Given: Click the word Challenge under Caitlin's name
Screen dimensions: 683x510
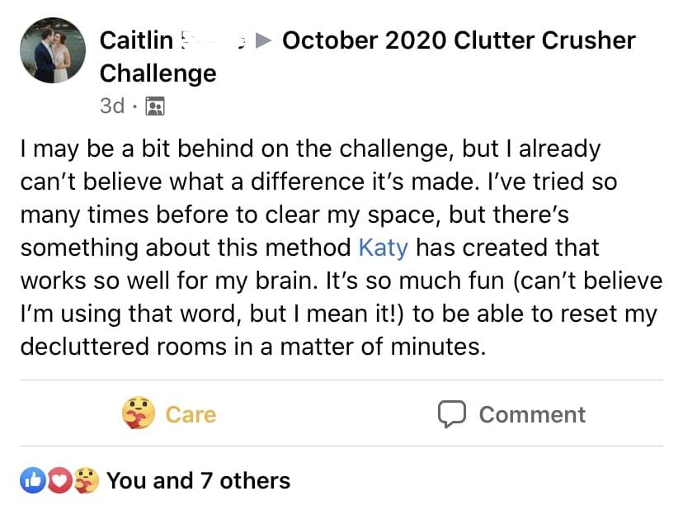Looking at the screenshot, I should (x=158, y=73).
